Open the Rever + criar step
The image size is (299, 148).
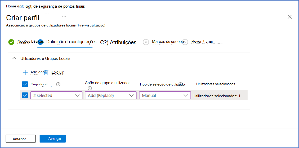click(202, 41)
